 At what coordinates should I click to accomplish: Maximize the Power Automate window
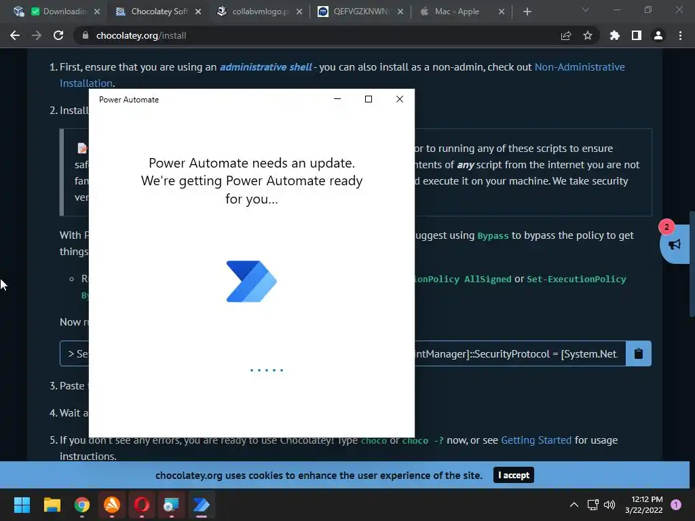tap(369, 99)
